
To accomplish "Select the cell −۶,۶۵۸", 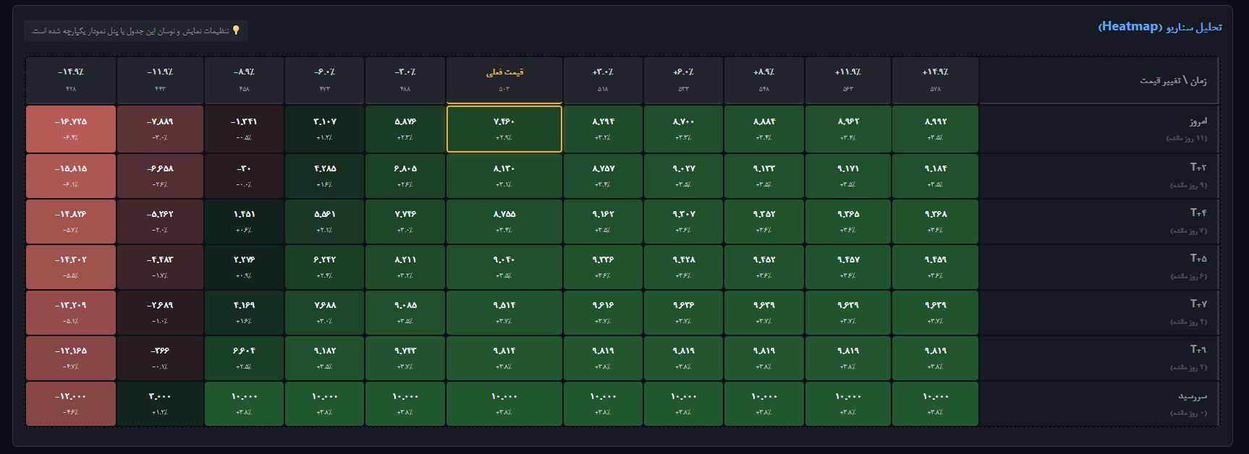I will coord(160,176).
